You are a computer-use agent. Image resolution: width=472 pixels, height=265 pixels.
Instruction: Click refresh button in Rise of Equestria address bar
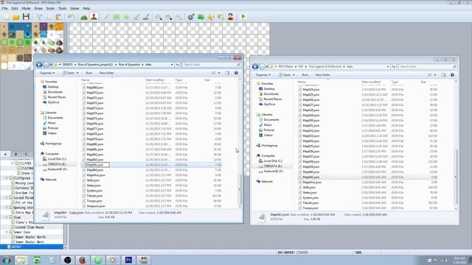(x=178, y=65)
